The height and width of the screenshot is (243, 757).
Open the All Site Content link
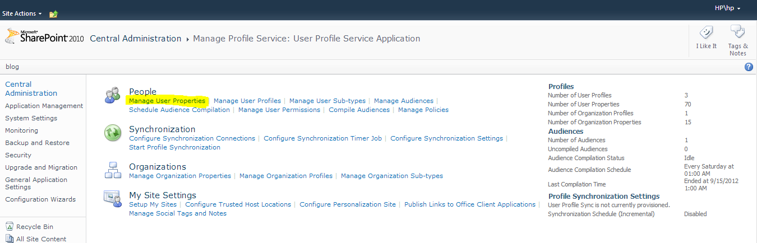(x=41, y=239)
